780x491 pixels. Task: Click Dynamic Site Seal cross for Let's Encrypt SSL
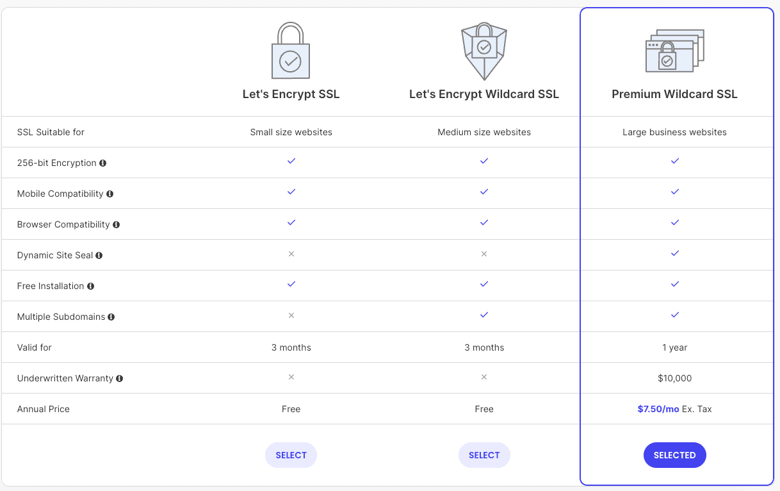[x=291, y=254]
